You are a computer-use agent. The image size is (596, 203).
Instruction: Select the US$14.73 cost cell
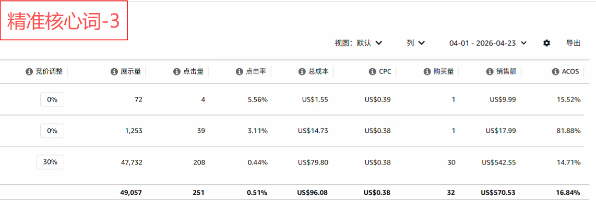click(x=314, y=131)
